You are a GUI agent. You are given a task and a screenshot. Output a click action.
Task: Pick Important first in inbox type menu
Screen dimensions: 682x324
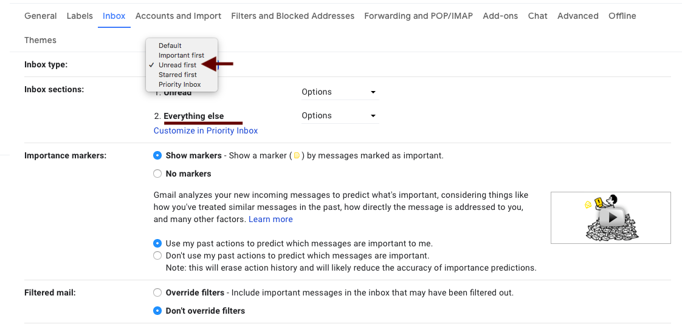tap(181, 55)
